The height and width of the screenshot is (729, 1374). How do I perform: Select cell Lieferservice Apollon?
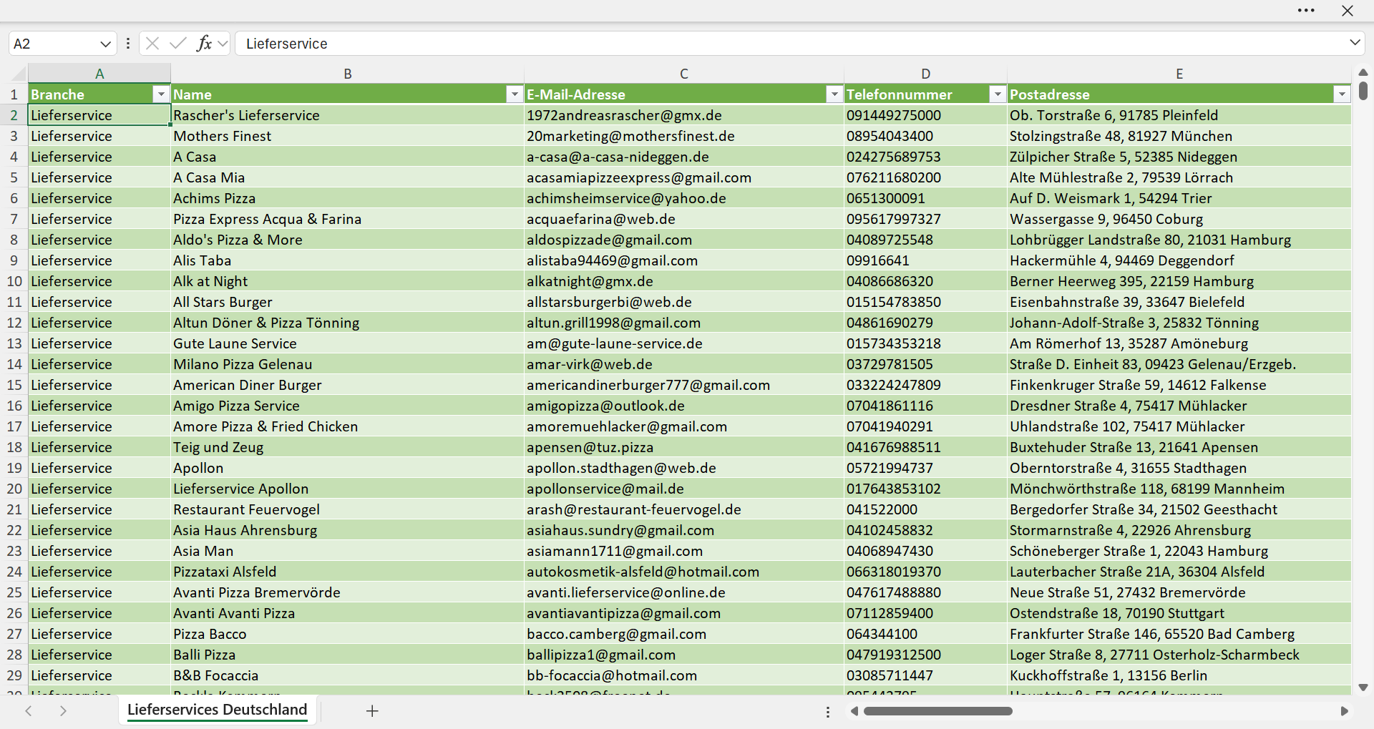[348, 489]
